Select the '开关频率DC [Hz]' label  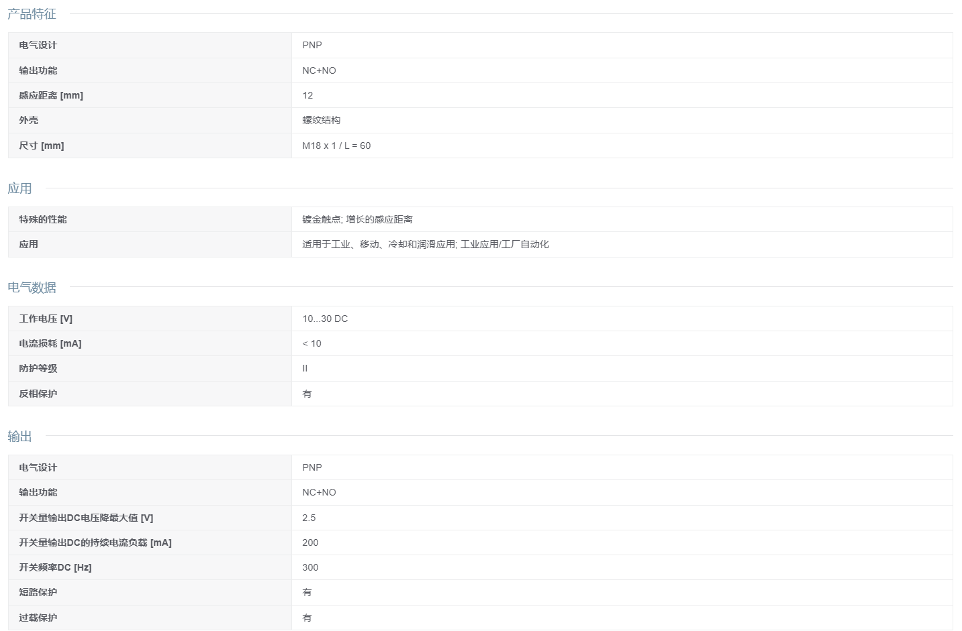55,567
